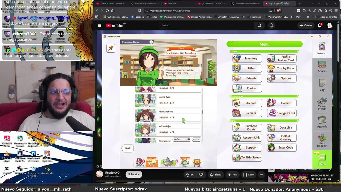The width and height of the screenshot is (341, 192).
Task: Switch to the Scout tab
Action: [197, 163]
